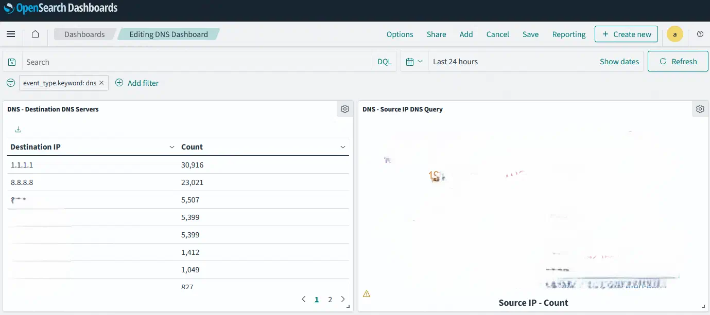
Task: Click Editing DNS Dashboard breadcrumb
Action: [x=168, y=34]
